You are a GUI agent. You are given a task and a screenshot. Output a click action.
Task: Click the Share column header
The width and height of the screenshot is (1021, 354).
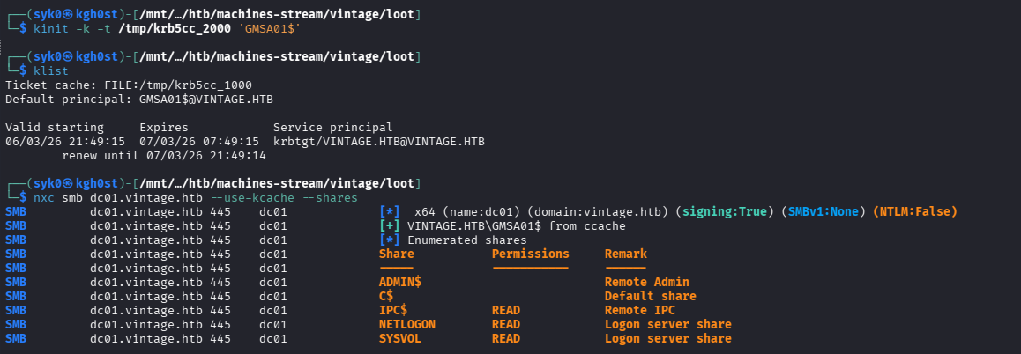397,254
